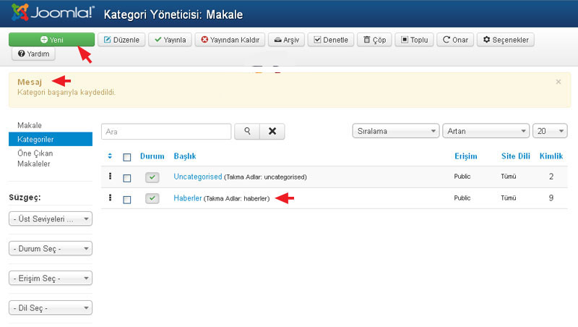Check the Uncategorised row checkbox
The image size is (578, 327).
coord(127,178)
